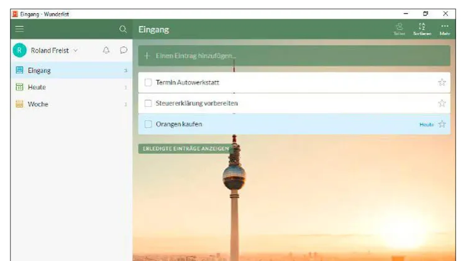Click the add entry input field
Screen dimensions: 466x261
pyautogui.click(x=295, y=56)
